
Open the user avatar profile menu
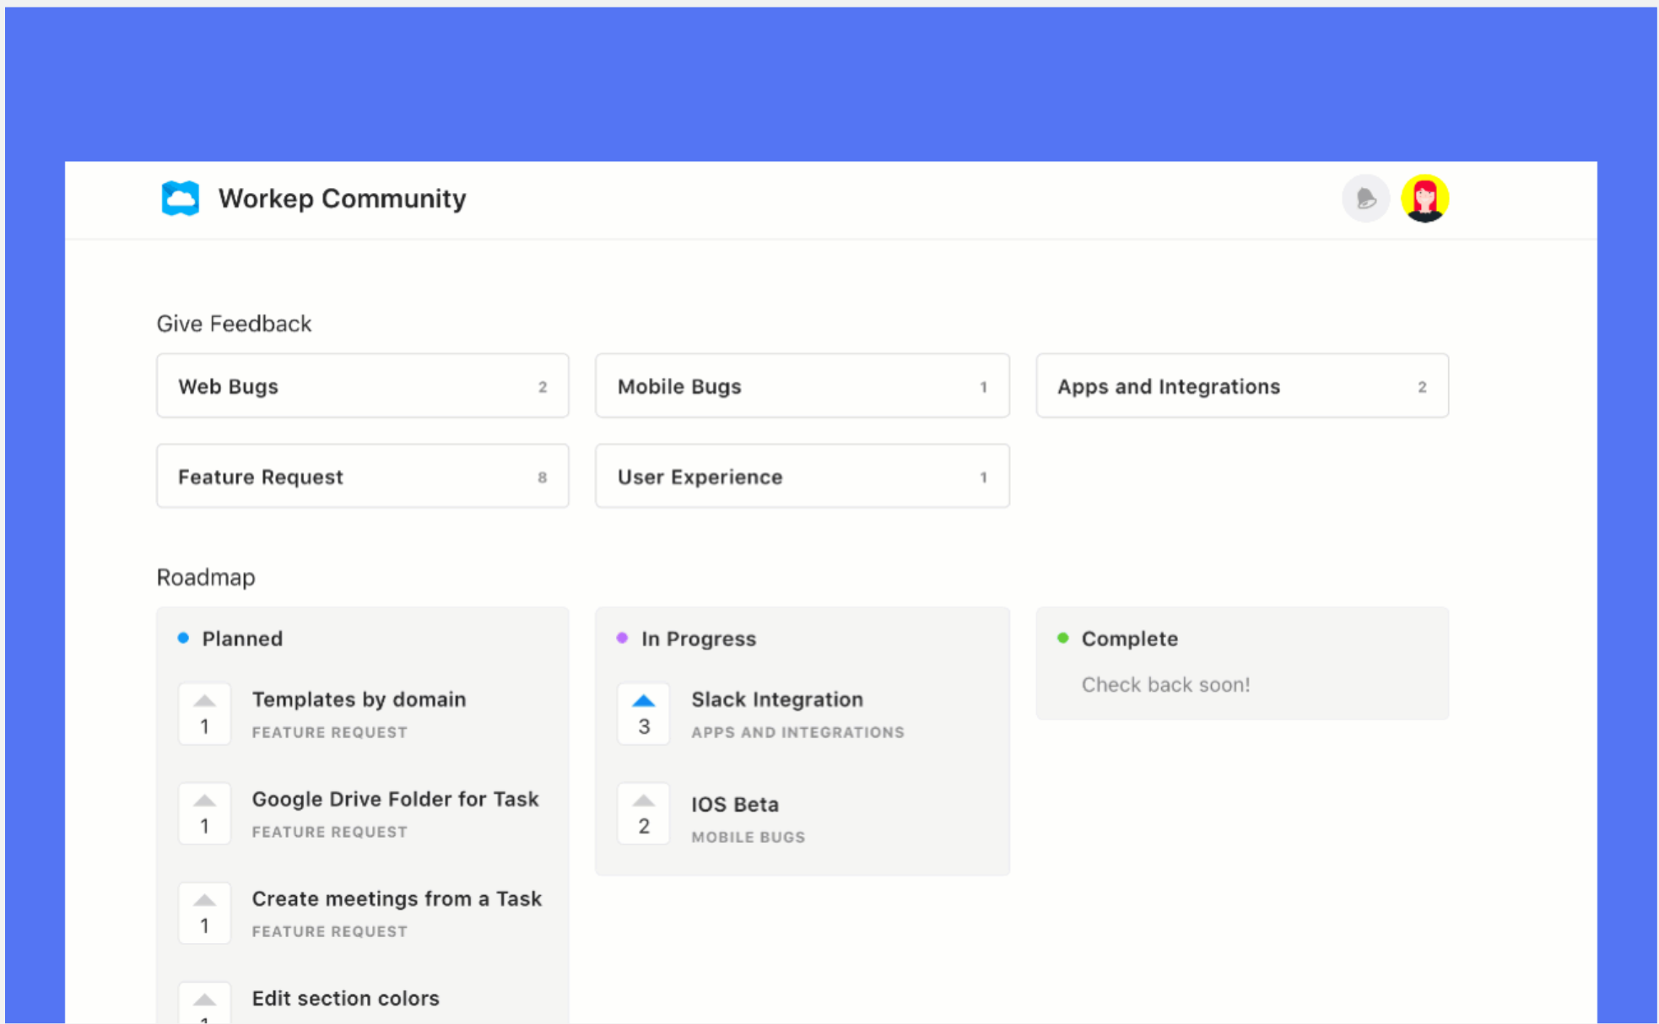[1424, 198]
